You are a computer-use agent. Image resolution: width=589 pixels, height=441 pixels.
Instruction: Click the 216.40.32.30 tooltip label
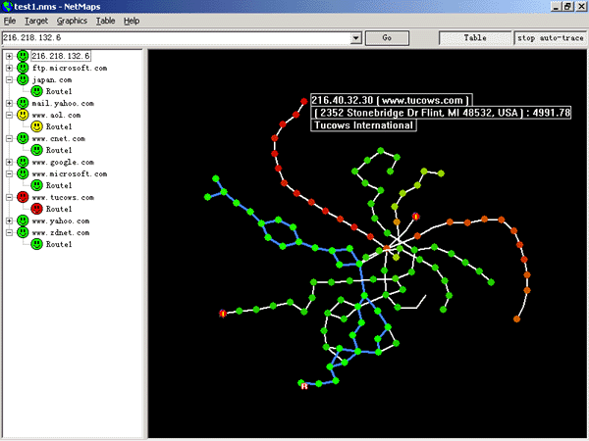(x=391, y=100)
